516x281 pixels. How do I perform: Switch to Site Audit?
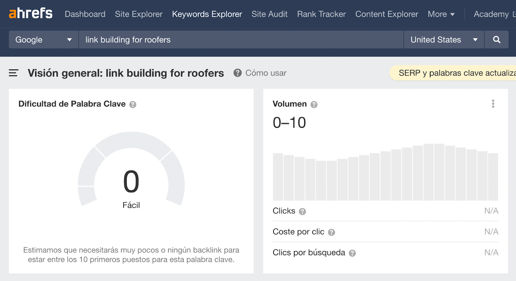(x=269, y=14)
